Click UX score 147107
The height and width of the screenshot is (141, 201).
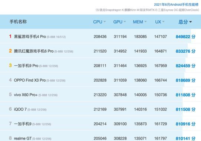pyautogui.click(x=161, y=37)
